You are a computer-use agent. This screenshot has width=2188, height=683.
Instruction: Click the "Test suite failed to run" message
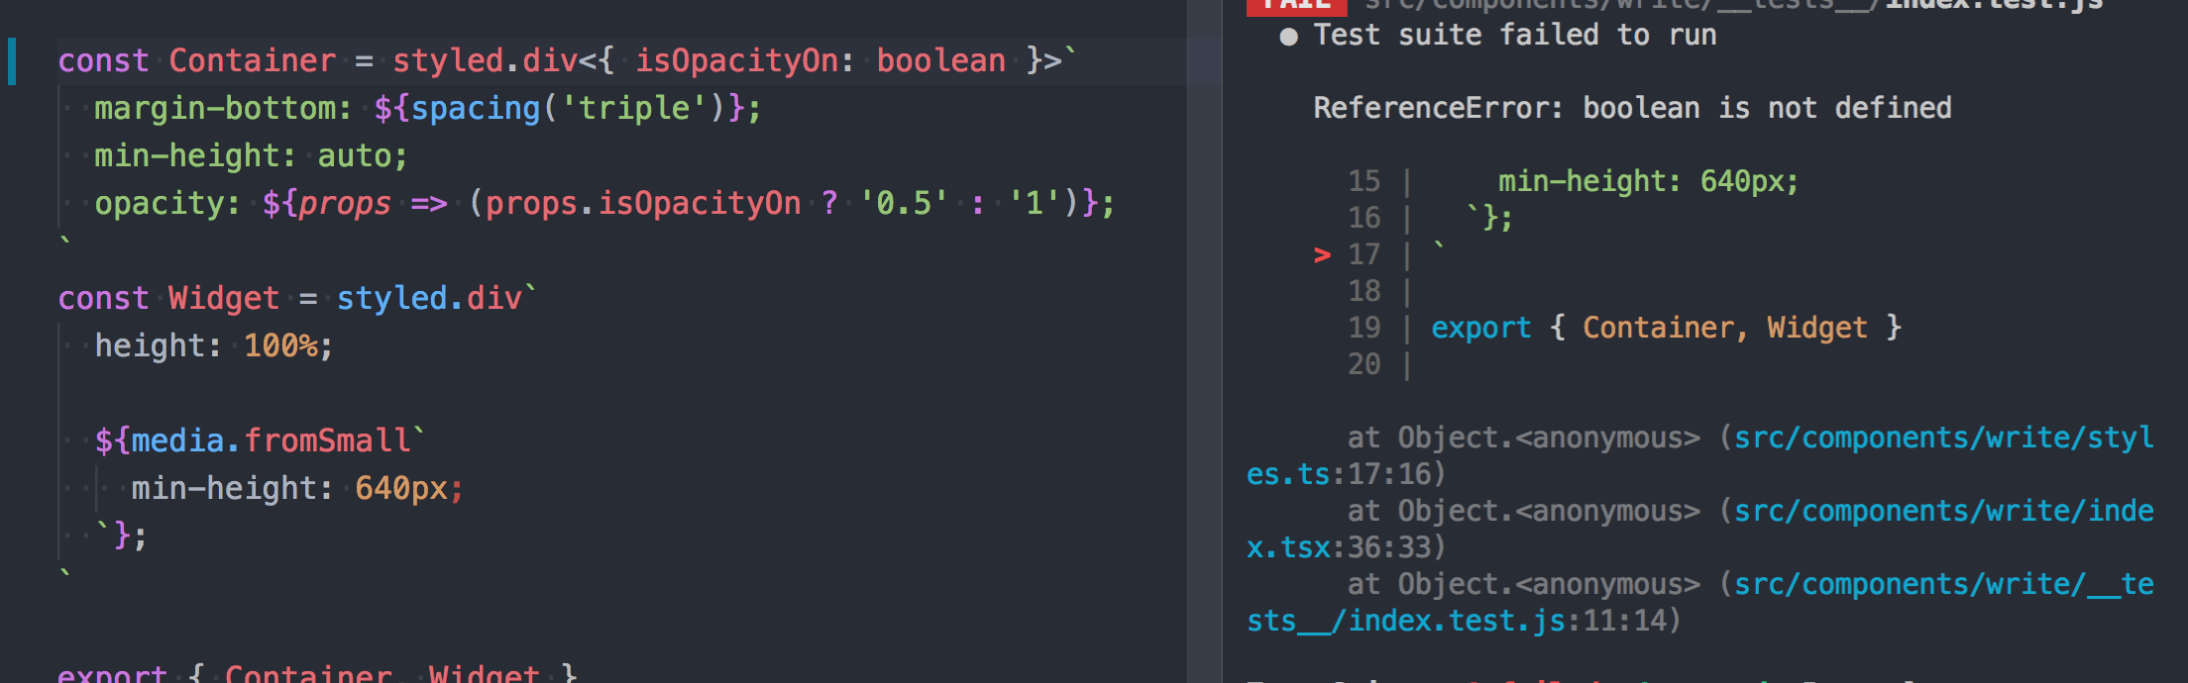tap(1515, 36)
